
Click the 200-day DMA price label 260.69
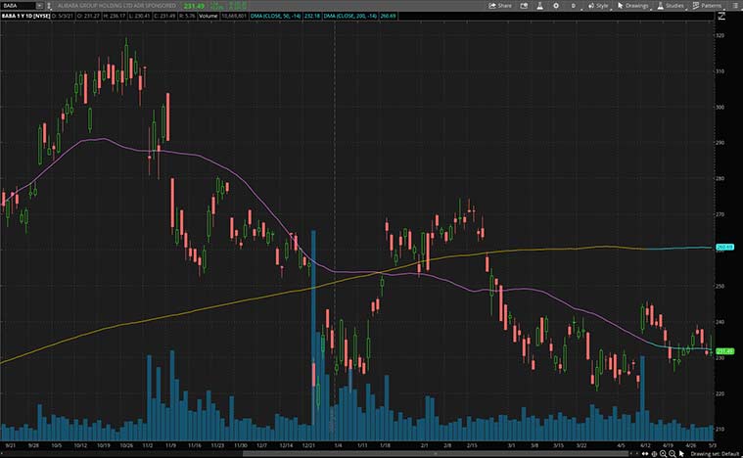724,248
